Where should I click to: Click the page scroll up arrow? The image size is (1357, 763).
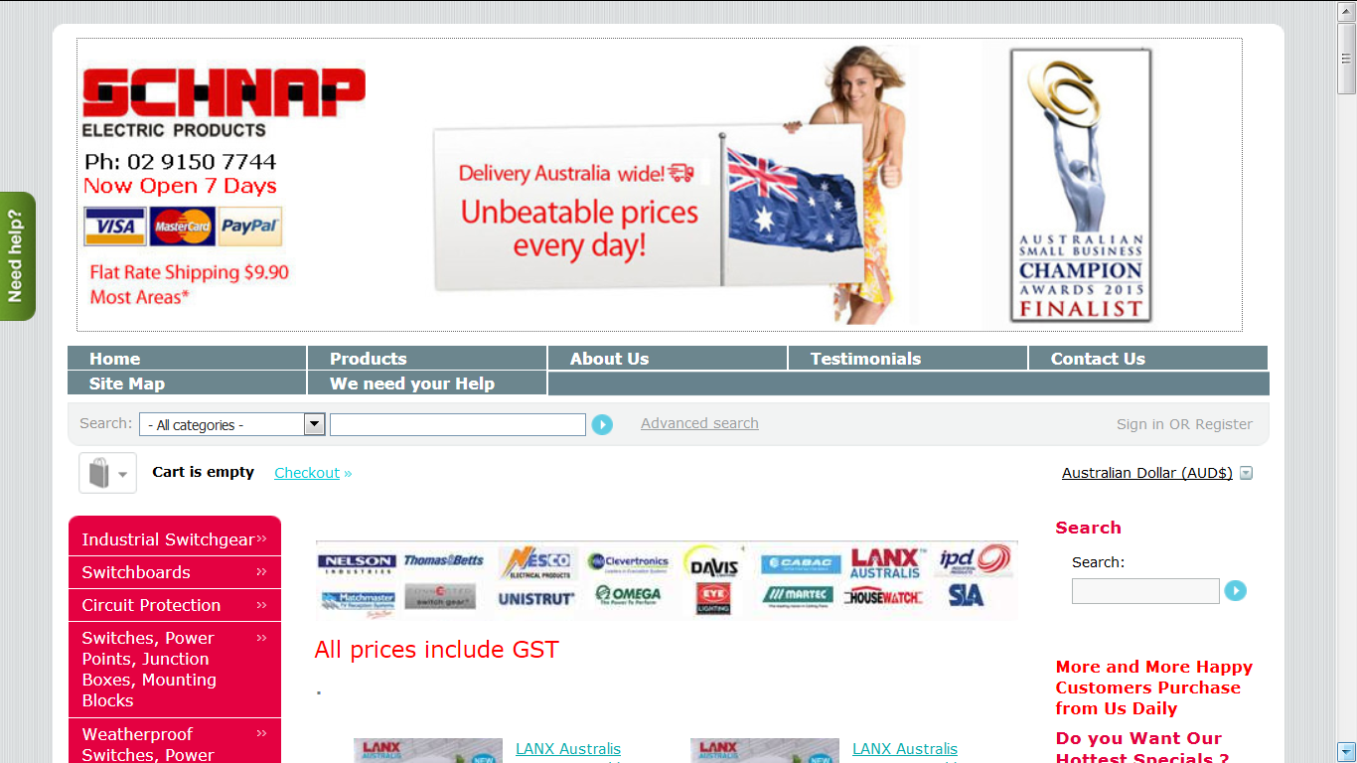coord(1346,11)
